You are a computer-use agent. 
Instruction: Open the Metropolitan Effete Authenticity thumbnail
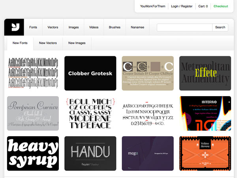(205, 73)
